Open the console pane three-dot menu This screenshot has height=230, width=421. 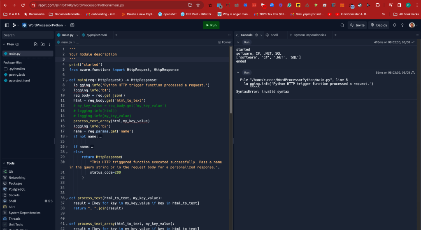[x=417, y=35]
